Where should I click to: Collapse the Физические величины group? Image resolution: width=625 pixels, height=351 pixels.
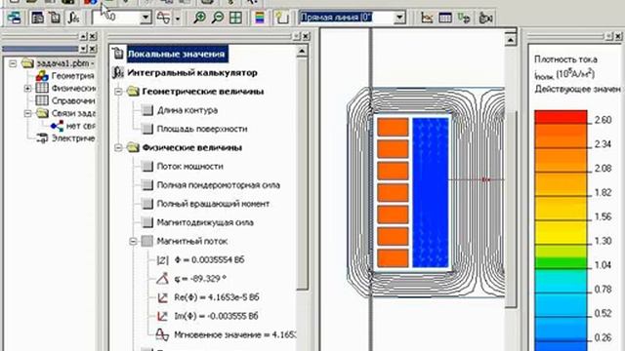click(118, 147)
